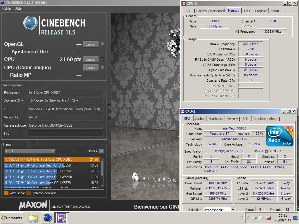The image size is (299, 224).
Task: Select rank 2 Xeon X5550 3.61 GHz row
Action: point(52,165)
